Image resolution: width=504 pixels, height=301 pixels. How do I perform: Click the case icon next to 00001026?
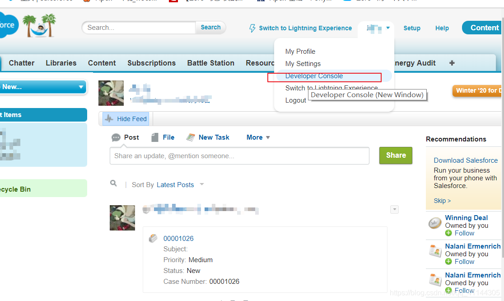click(x=154, y=238)
